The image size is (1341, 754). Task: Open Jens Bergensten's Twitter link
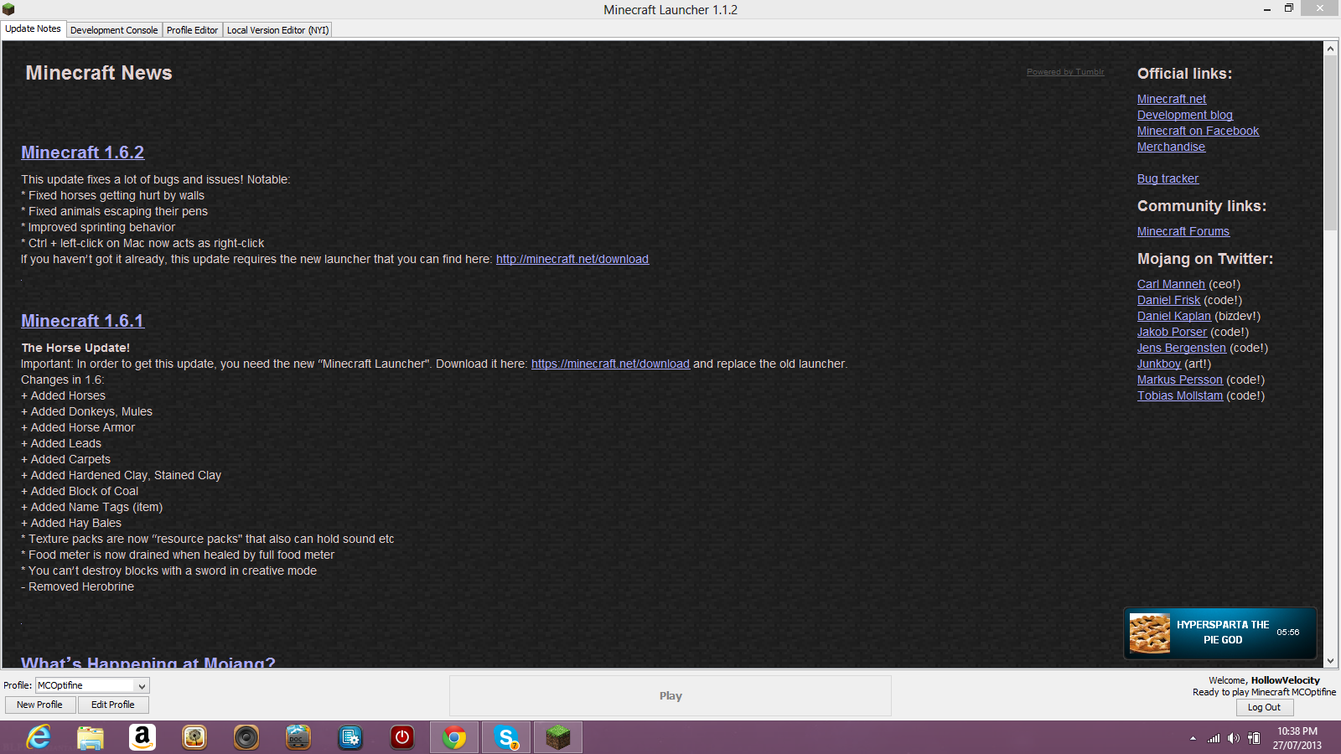point(1182,348)
